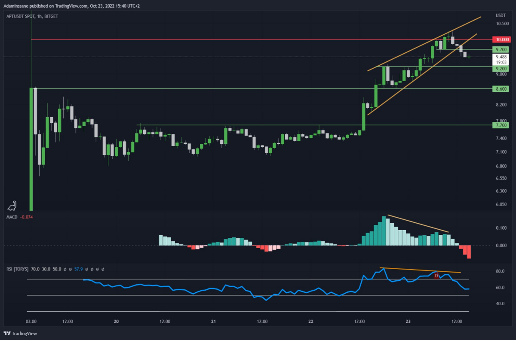Image resolution: width=516 pixels, height=340 pixels.
Task: Click the date label 20 on time axis
Action: 116,322
